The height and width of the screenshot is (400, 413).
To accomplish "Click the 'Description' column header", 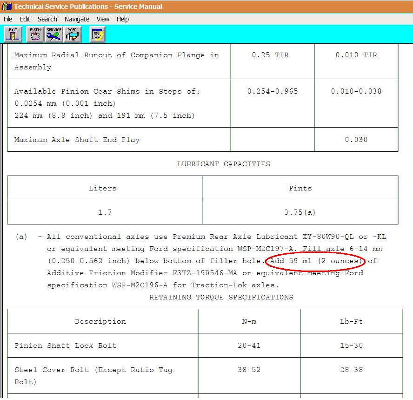I will coord(100,321).
